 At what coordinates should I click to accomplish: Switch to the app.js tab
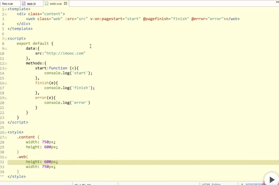pyautogui.click(x=31, y=4)
